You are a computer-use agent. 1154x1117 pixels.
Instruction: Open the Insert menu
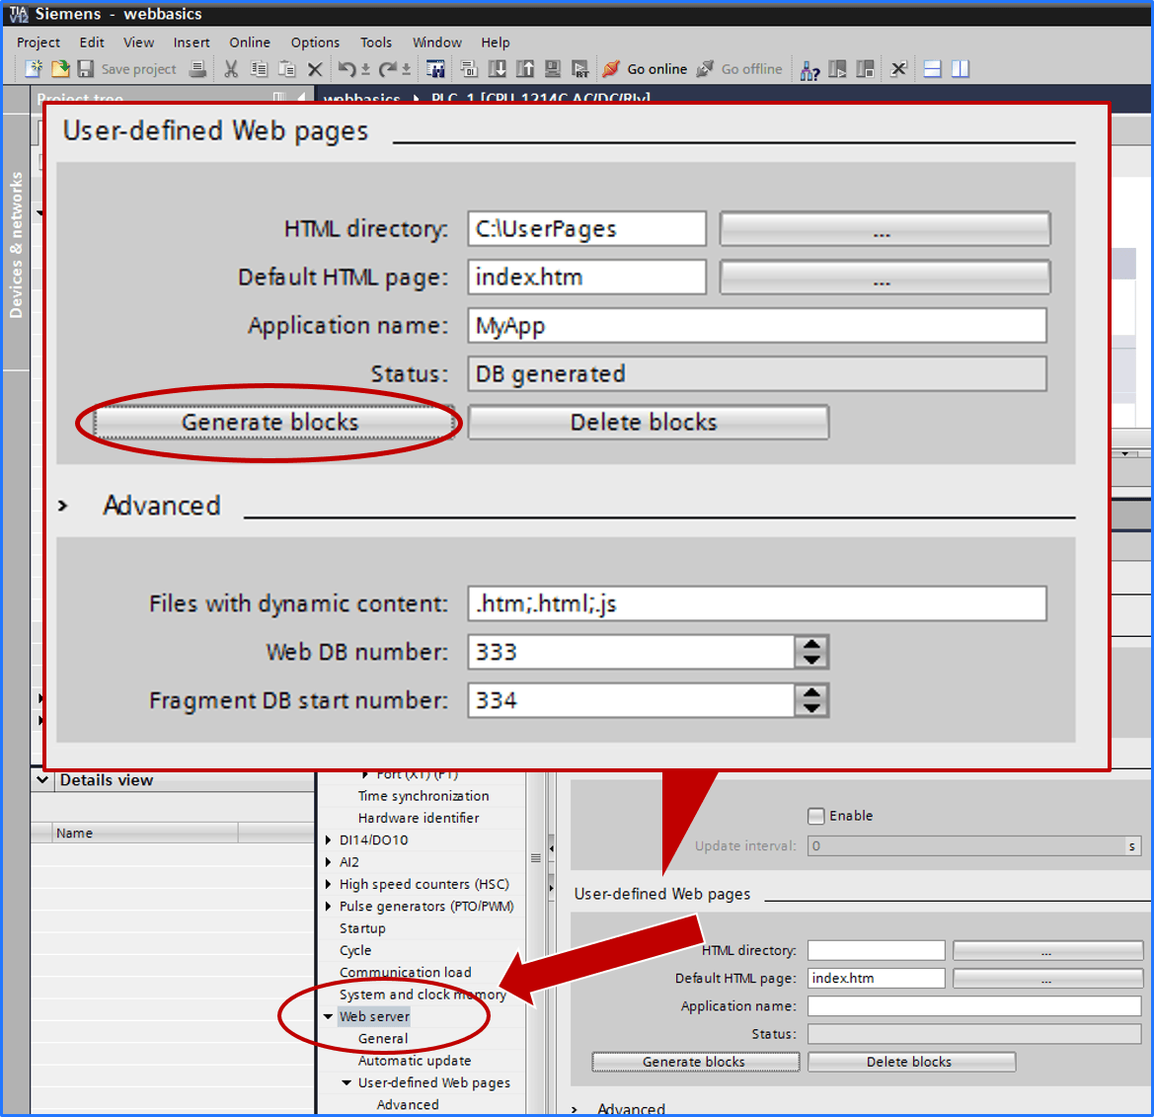tap(192, 41)
